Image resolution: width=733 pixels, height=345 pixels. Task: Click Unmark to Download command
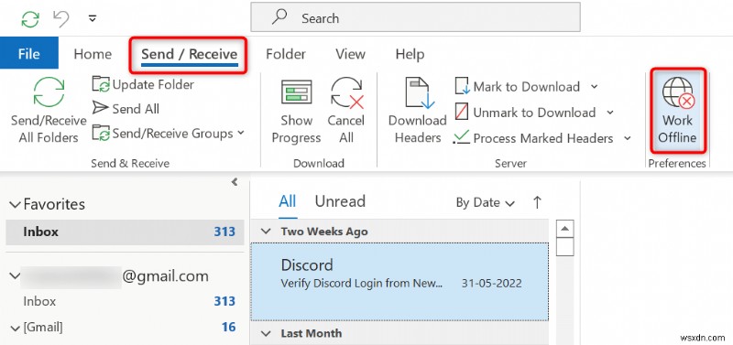click(525, 113)
